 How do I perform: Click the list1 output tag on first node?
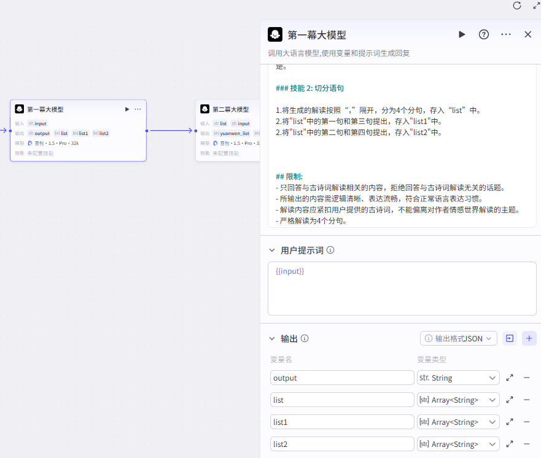80,133
